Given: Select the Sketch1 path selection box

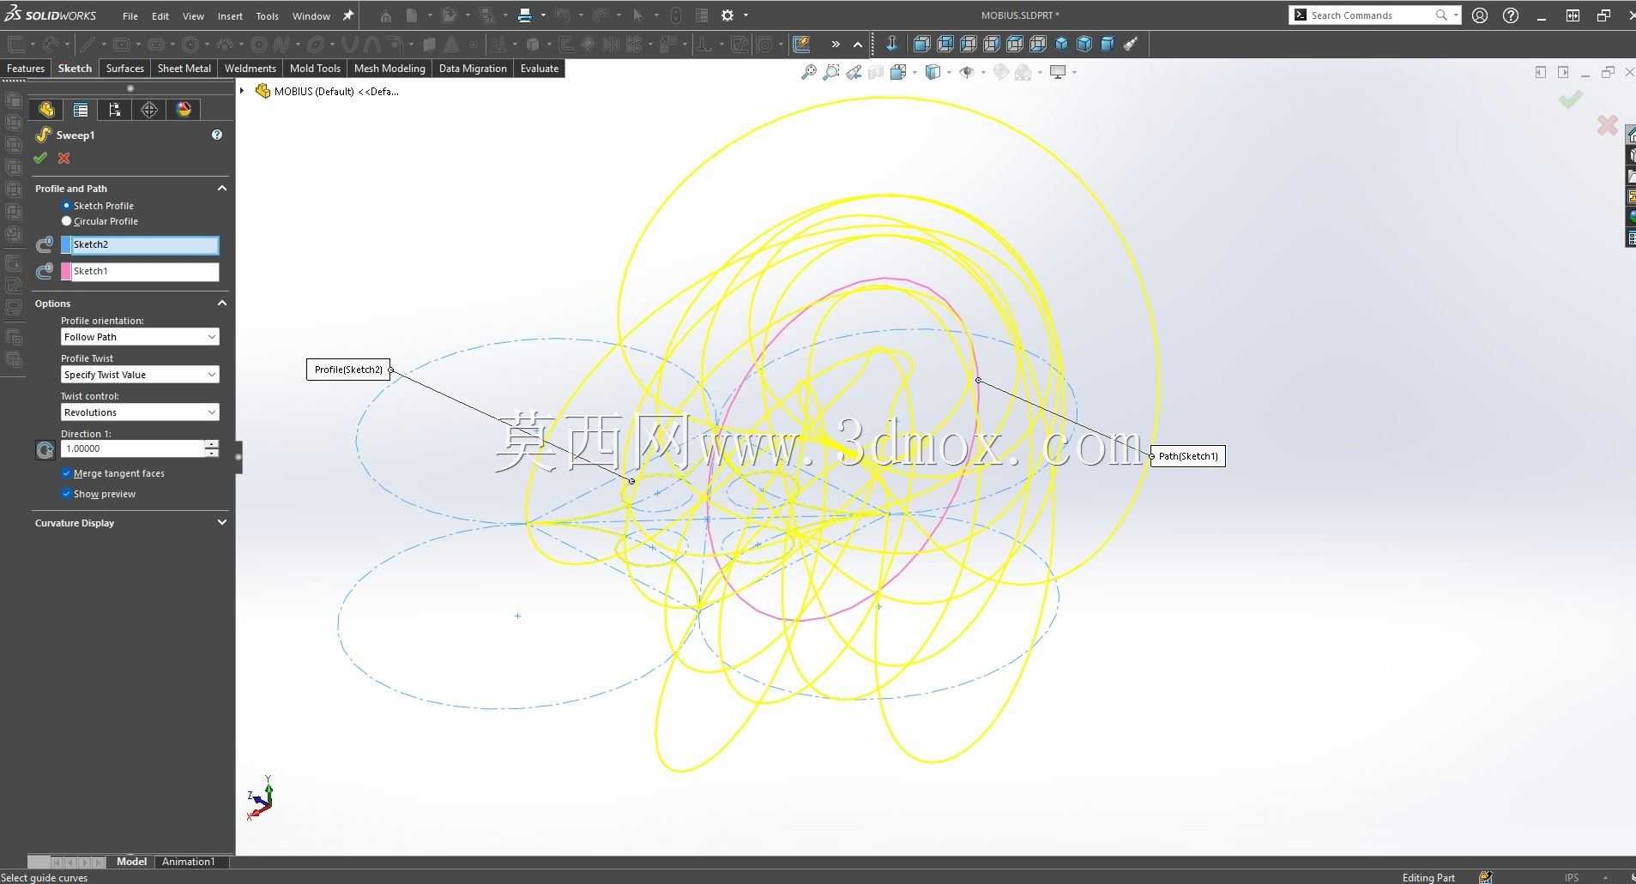Looking at the screenshot, I should coord(145,272).
